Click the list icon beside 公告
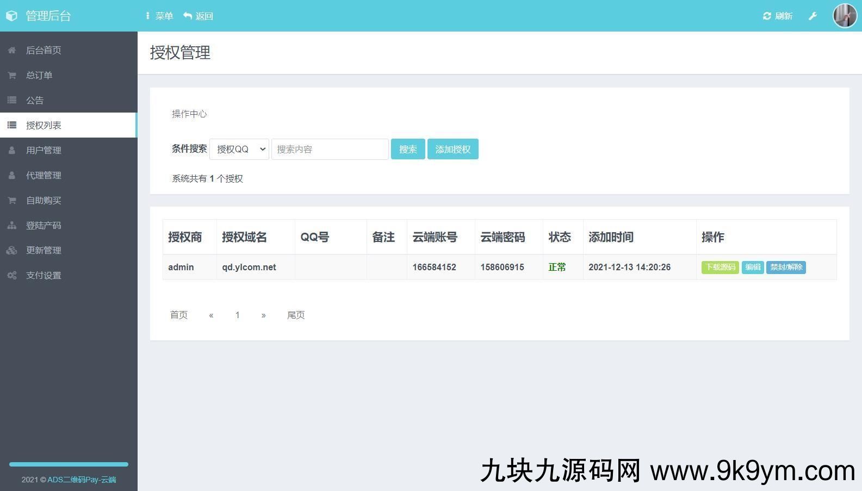This screenshot has width=862, height=491. click(x=11, y=100)
